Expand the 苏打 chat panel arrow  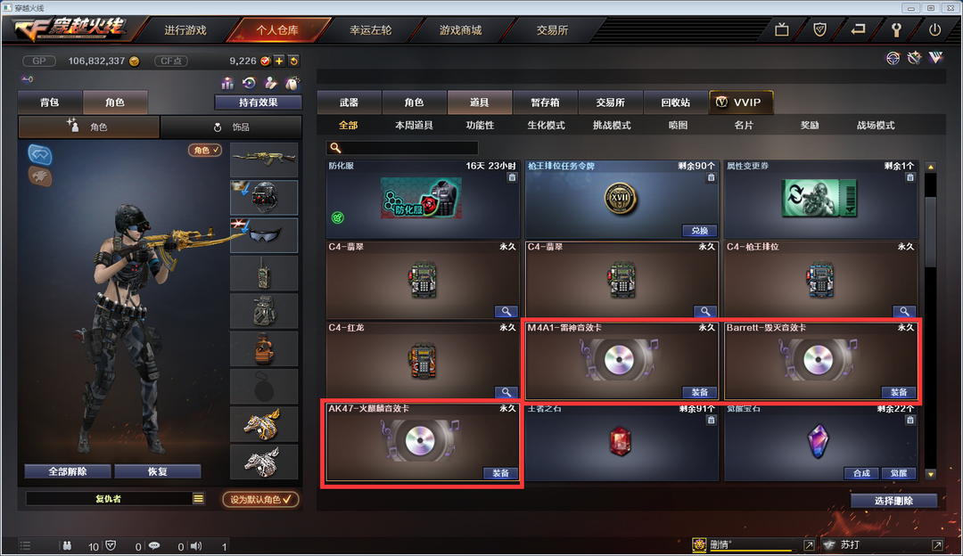(937, 545)
